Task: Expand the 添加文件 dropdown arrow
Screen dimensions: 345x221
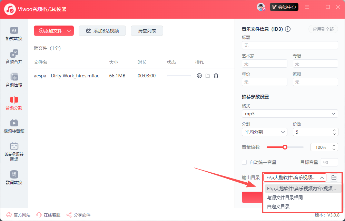Action: pos(69,31)
